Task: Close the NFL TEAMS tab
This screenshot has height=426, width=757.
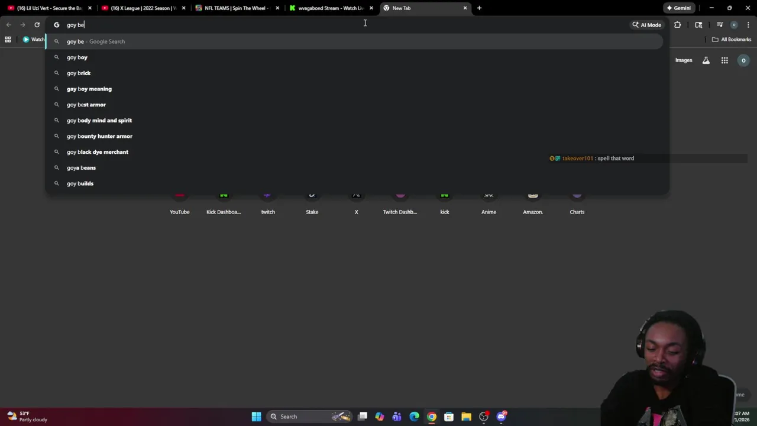Action: coord(277,8)
